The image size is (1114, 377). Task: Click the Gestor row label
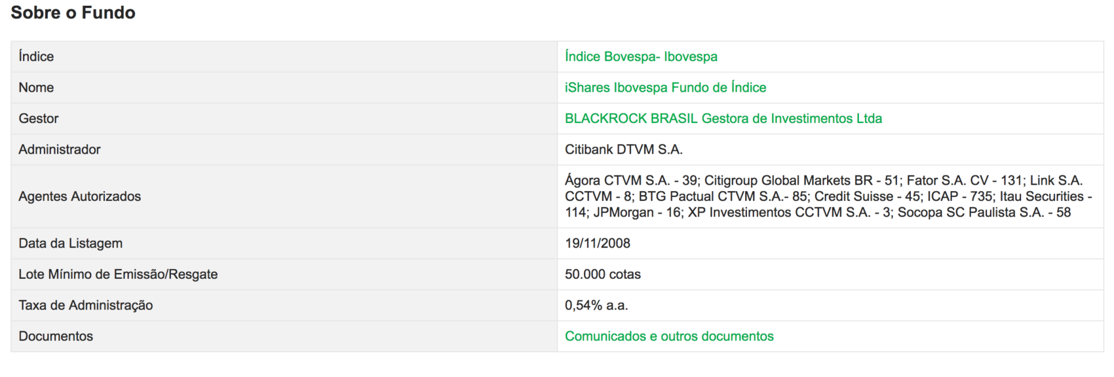pos(39,118)
